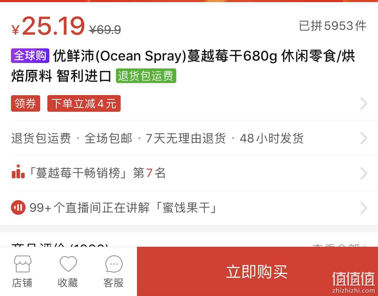Click the bestseller ranking chart icon
The image size is (378, 296).
(x=18, y=172)
